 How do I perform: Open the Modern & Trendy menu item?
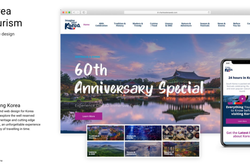[x=138, y=25]
